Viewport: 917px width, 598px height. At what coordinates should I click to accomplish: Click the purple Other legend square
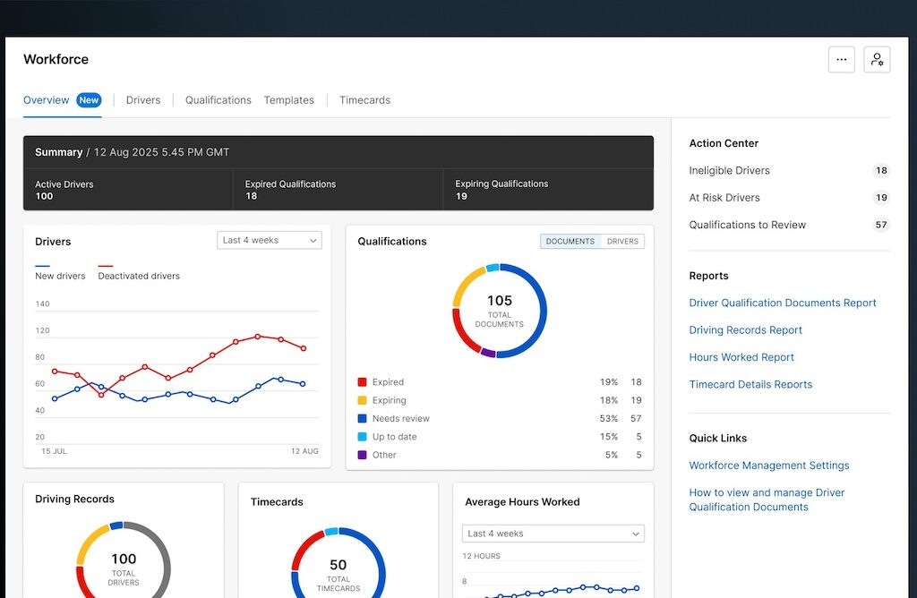362,455
